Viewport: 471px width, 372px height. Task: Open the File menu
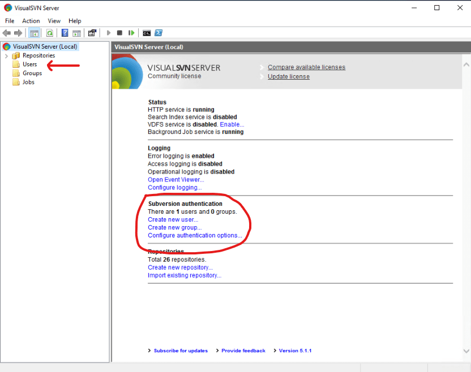click(x=10, y=21)
